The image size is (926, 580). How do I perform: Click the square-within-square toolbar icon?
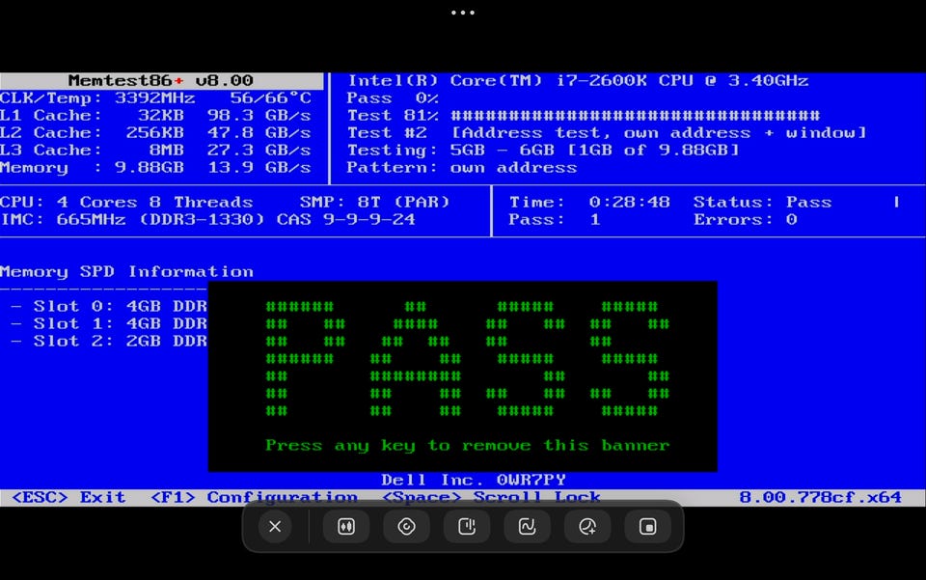pos(647,526)
